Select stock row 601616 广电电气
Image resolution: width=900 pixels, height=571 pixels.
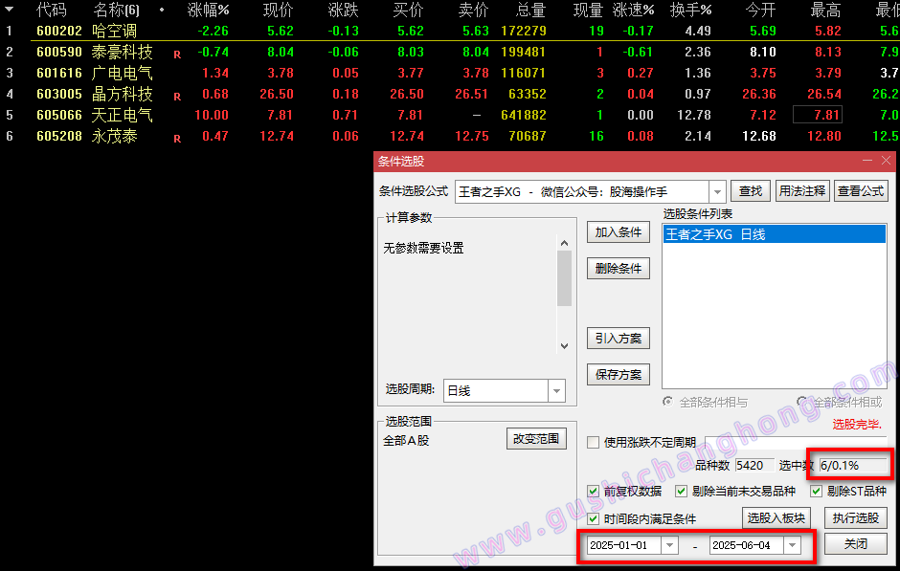[x=450, y=74]
